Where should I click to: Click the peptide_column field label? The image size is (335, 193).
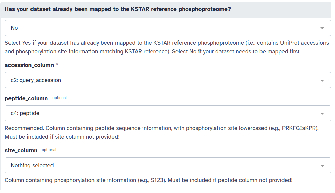coord(26,98)
